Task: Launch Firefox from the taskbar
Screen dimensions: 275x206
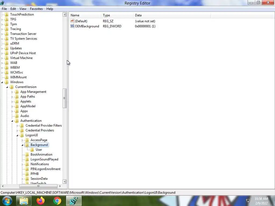Action: coord(41,201)
